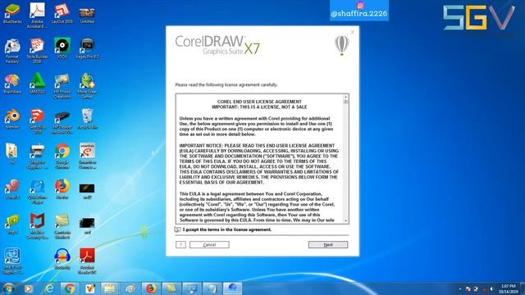The height and width of the screenshot is (295, 525).
Task: Click the volume icon in system tray
Action: [x=491, y=289]
